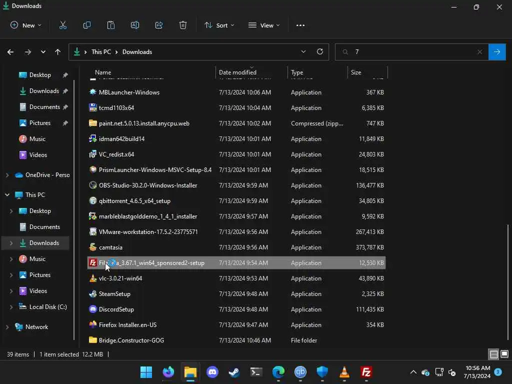This screenshot has height=384, width=512.
Task: Select Videos under This PC
Action: coord(38,291)
